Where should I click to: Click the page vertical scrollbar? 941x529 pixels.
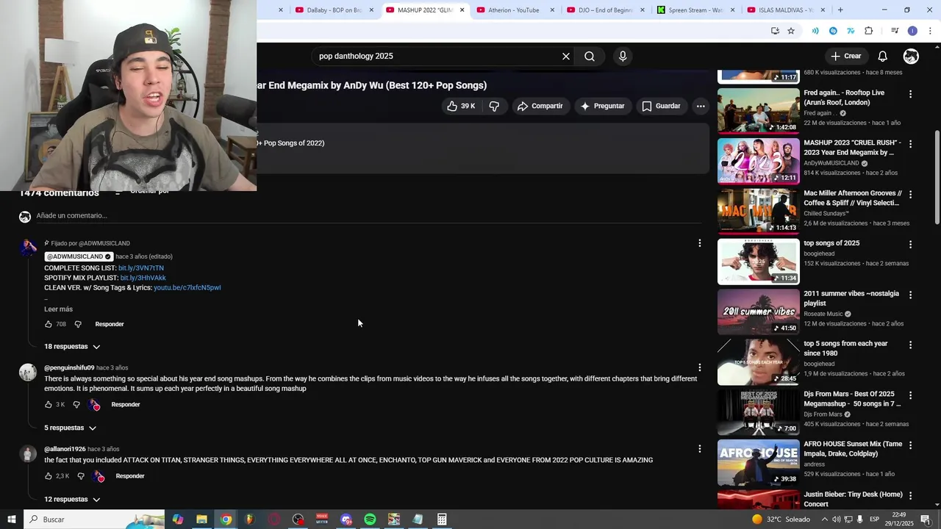[x=937, y=178]
